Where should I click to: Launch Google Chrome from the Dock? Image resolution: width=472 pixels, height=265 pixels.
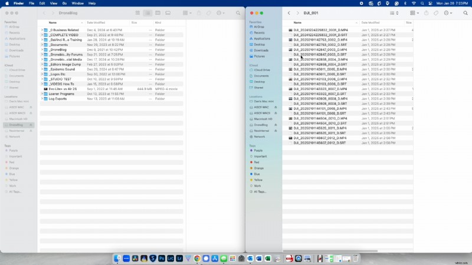pos(197,259)
